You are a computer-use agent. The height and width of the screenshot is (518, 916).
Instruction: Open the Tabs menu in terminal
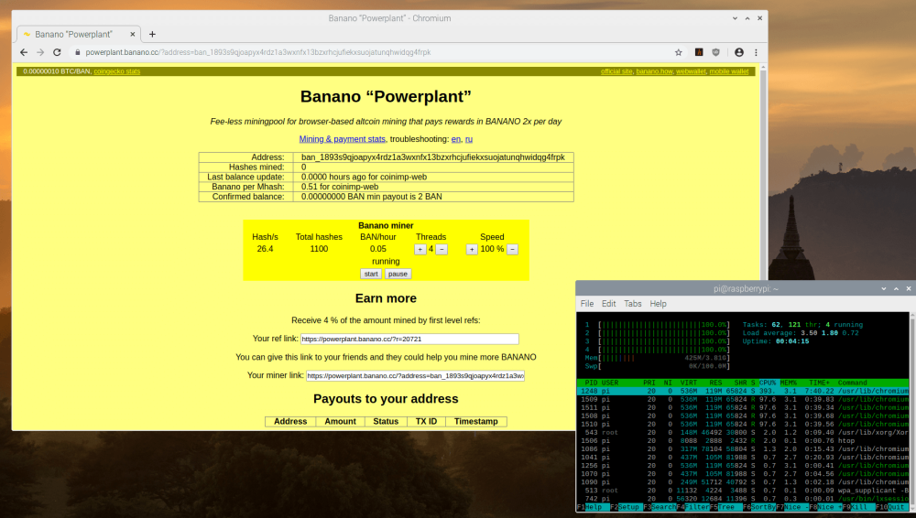(x=633, y=304)
